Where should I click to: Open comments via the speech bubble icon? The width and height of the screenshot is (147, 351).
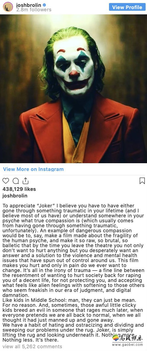click(16, 181)
